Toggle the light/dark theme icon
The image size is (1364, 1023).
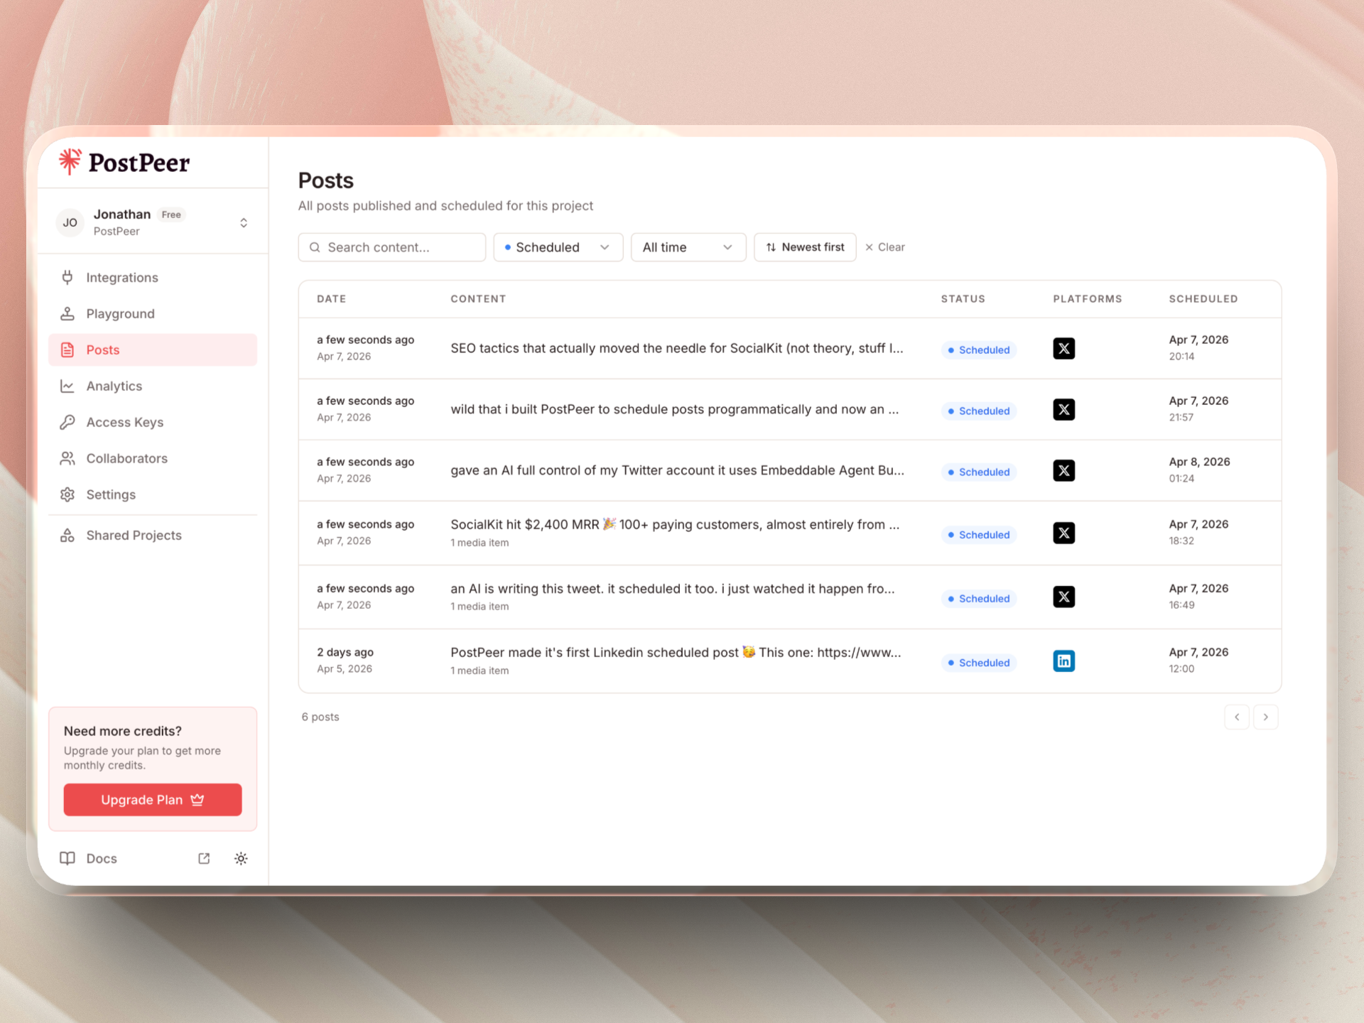pyautogui.click(x=241, y=858)
